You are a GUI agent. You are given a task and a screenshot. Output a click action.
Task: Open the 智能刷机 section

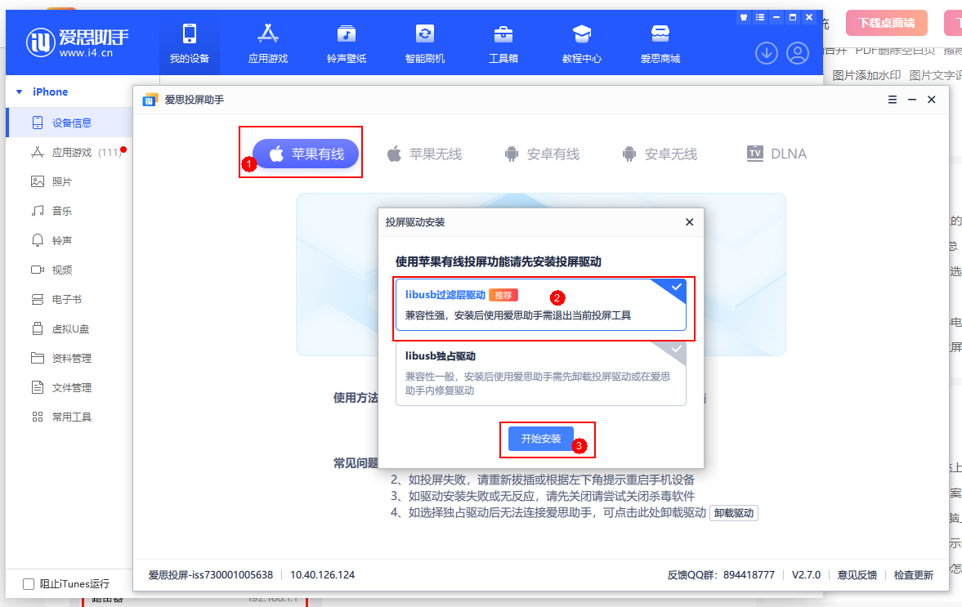click(425, 43)
